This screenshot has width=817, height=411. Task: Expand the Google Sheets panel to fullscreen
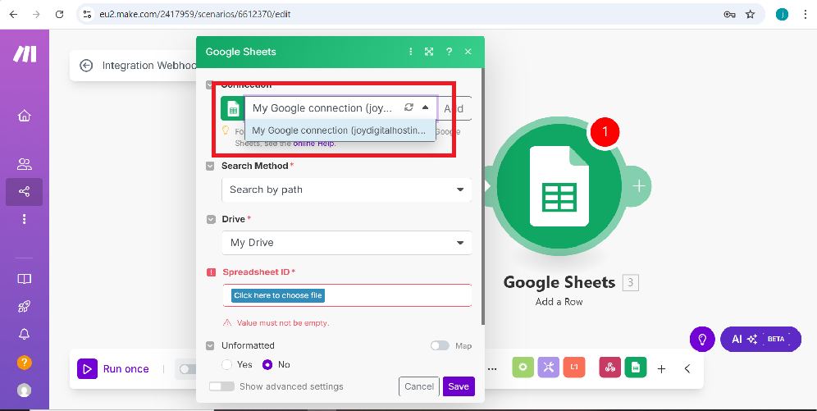pyautogui.click(x=429, y=52)
